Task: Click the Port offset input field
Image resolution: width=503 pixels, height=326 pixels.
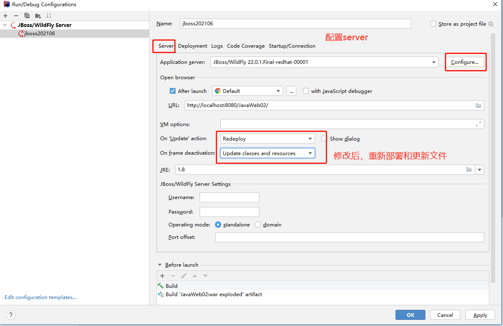Action: click(350, 237)
